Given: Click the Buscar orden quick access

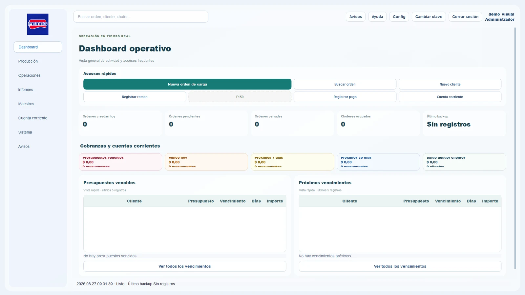Looking at the screenshot, I should click(x=345, y=84).
